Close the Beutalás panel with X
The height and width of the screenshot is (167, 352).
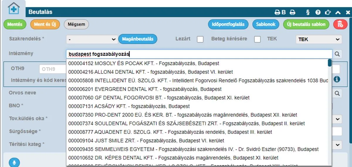[x=348, y=13]
